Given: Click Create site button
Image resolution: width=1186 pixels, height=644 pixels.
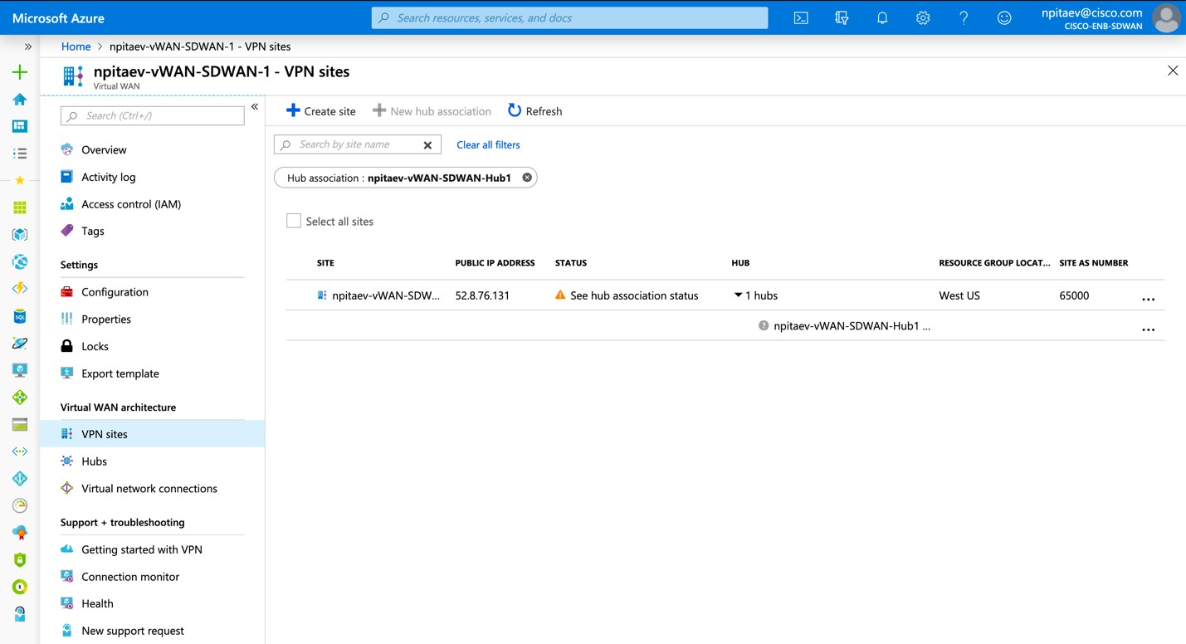Looking at the screenshot, I should pos(320,111).
